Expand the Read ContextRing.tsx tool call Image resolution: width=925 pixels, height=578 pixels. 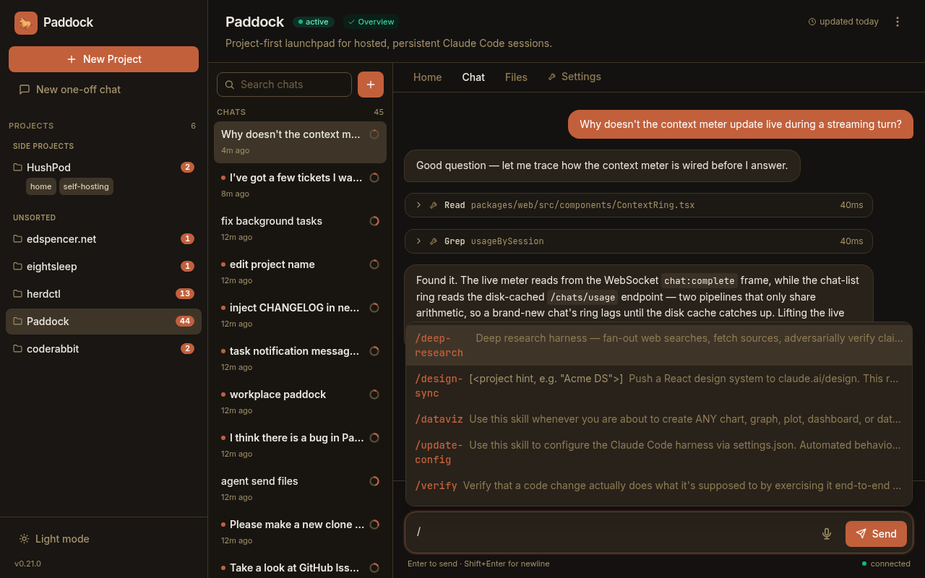639,205
